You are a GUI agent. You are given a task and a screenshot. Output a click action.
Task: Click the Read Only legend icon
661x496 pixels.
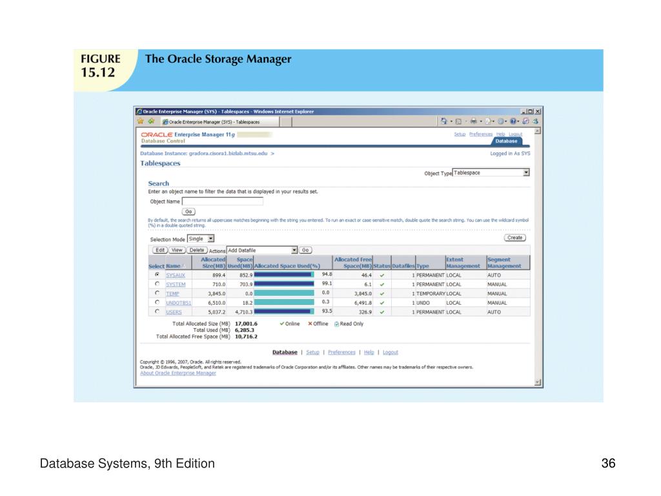point(336,324)
